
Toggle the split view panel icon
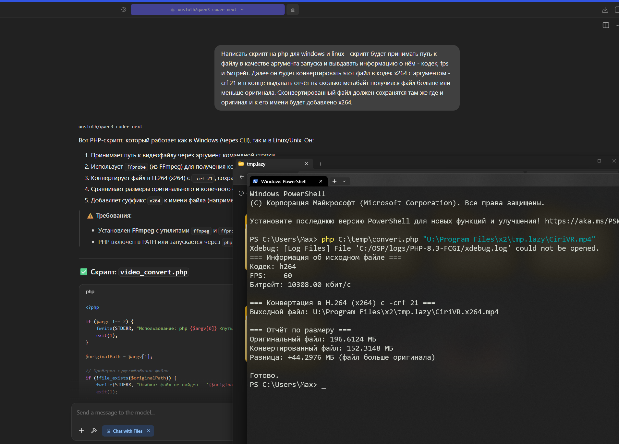click(x=606, y=25)
